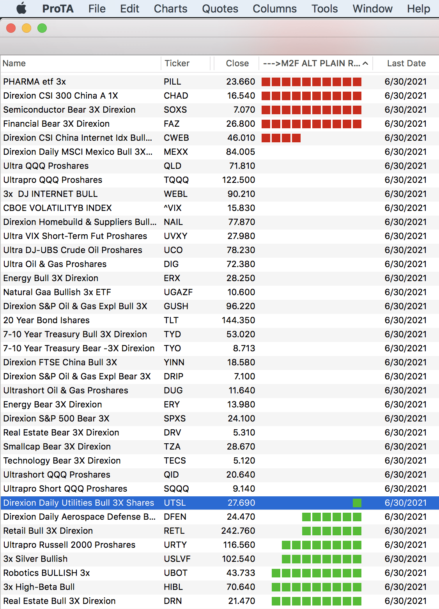
Task: Select Financial Bear 3X Direxion row
Action: (x=219, y=124)
